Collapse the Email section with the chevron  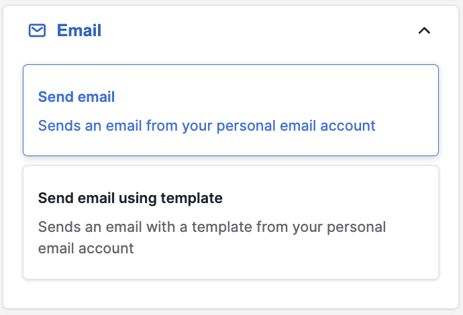pyautogui.click(x=424, y=31)
